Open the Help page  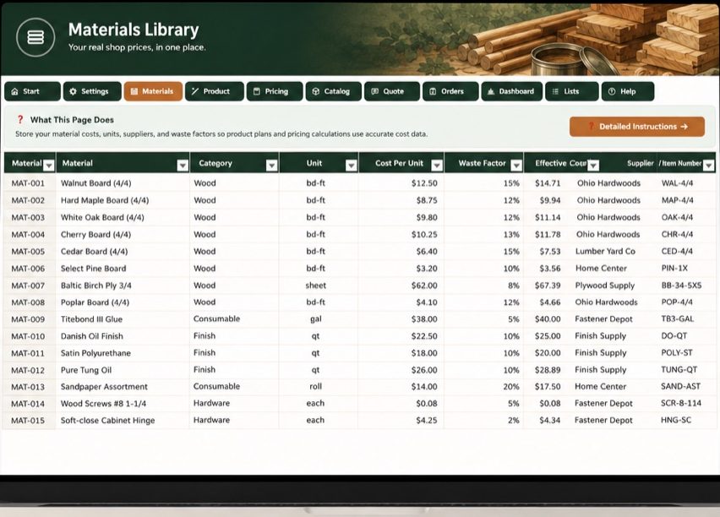(x=628, y=91)
